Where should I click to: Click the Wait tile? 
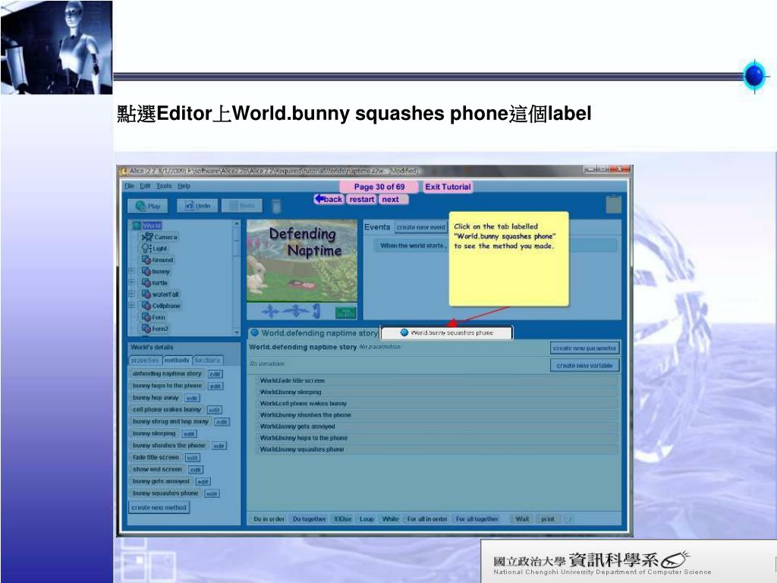(522, 519)
